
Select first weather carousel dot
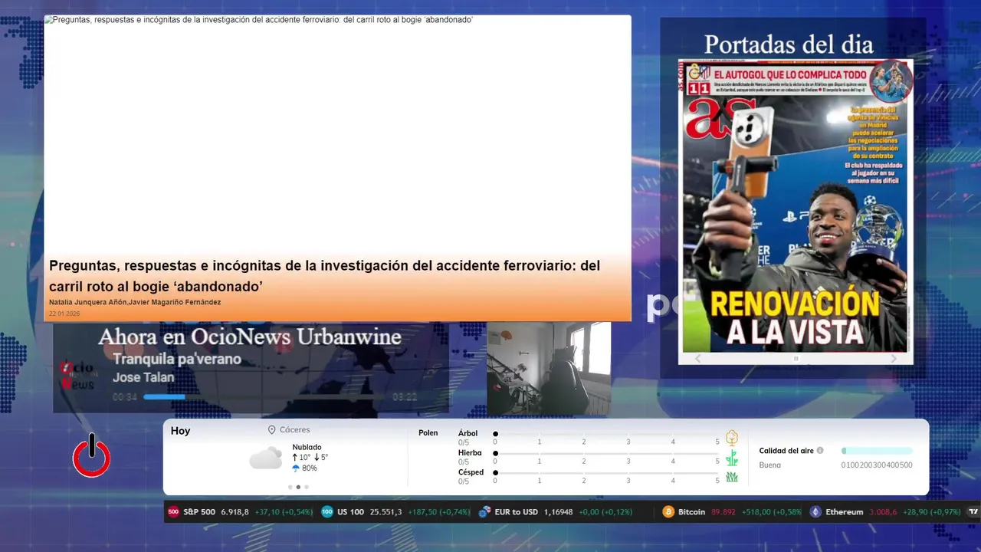click(x=290, y=487)
